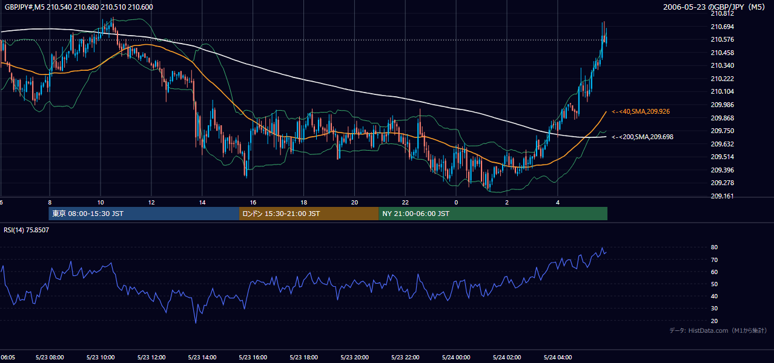Click the RSI(14) 75.8507 indicator label
The width and height of the screenshot is (774, 363).
27,230
